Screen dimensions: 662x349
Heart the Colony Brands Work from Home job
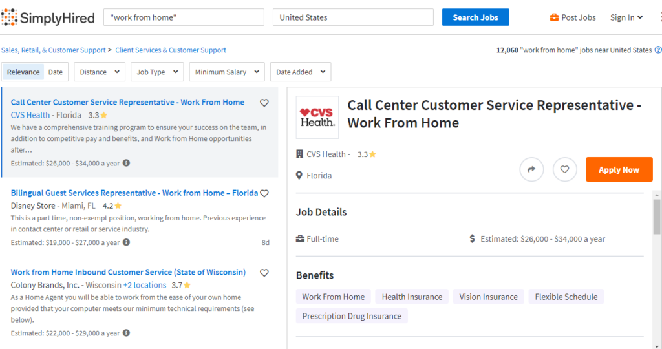(264, 273)
